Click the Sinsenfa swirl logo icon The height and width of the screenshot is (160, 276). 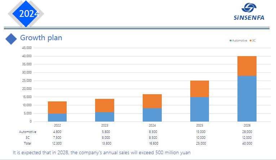(249, 9)
